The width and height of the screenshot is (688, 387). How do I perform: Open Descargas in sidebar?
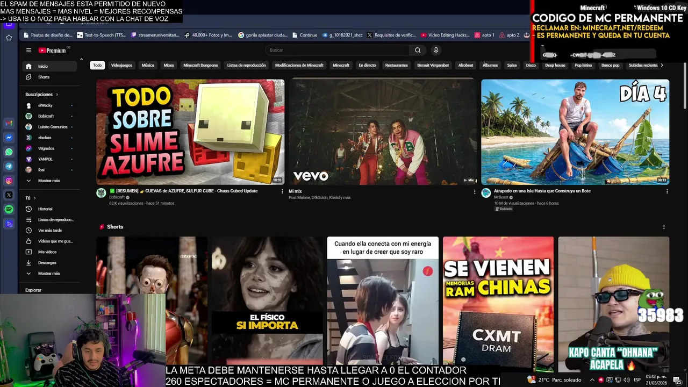(x=49, y=262)
